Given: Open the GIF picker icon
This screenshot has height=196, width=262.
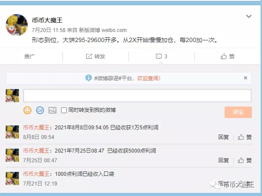Looking at the screenshot, I should (40, 110).
